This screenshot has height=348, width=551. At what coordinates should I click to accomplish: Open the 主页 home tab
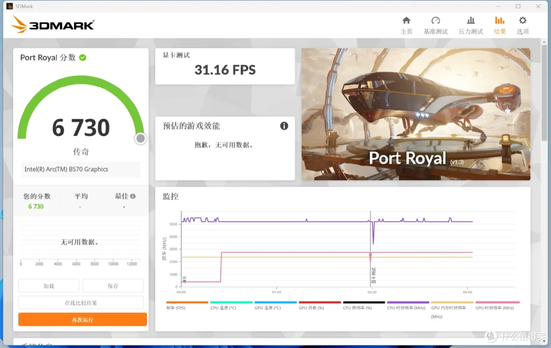point(406,25)
